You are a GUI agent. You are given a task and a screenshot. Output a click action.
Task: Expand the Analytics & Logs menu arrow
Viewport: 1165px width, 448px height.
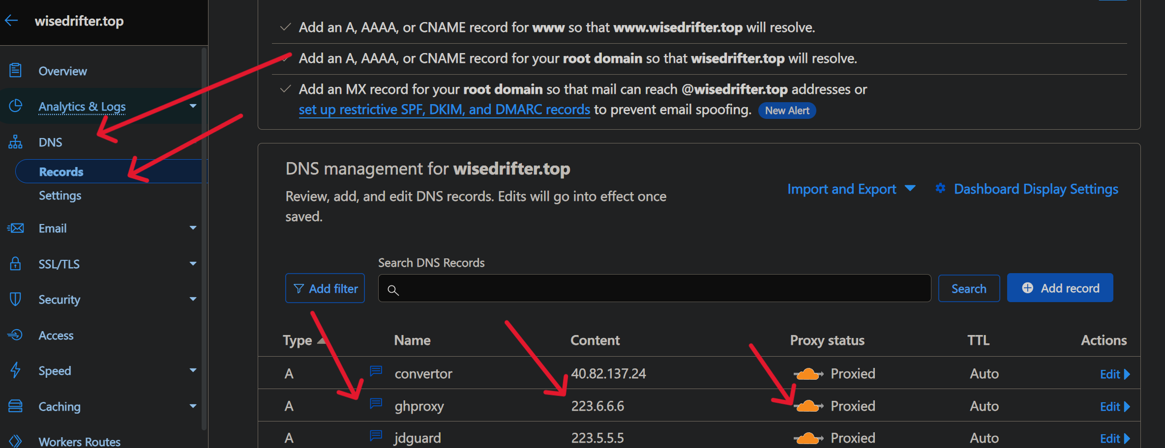(x=193, y=106)
